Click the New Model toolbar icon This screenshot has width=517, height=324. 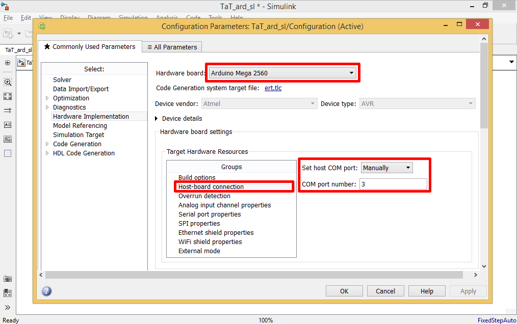click(8, 33)
